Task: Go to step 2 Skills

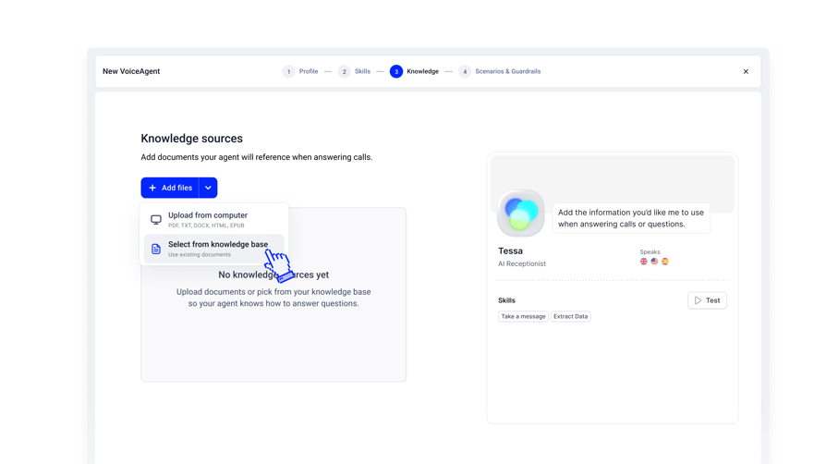Action: (355, 71)
